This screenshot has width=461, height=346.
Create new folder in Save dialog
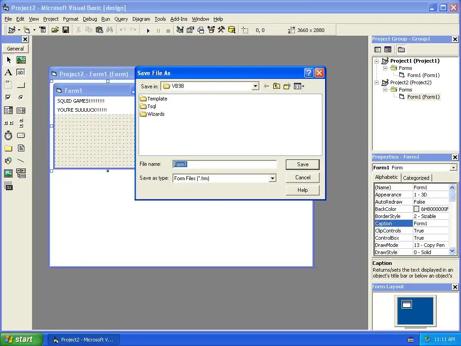(287, 86)
